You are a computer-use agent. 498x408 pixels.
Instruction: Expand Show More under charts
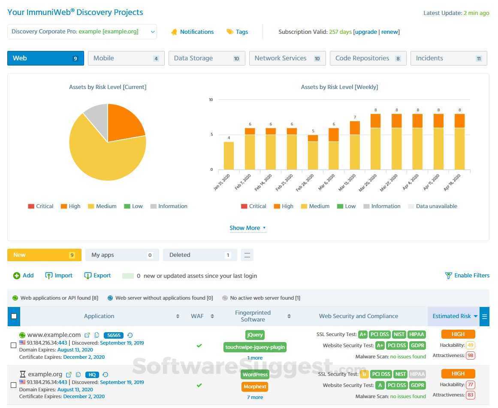[247, 228]
